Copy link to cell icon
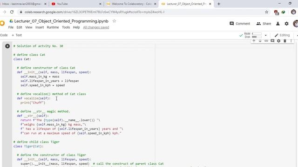Screen dimensions: 298x167 pyautogui.click(x=266, y=41)
